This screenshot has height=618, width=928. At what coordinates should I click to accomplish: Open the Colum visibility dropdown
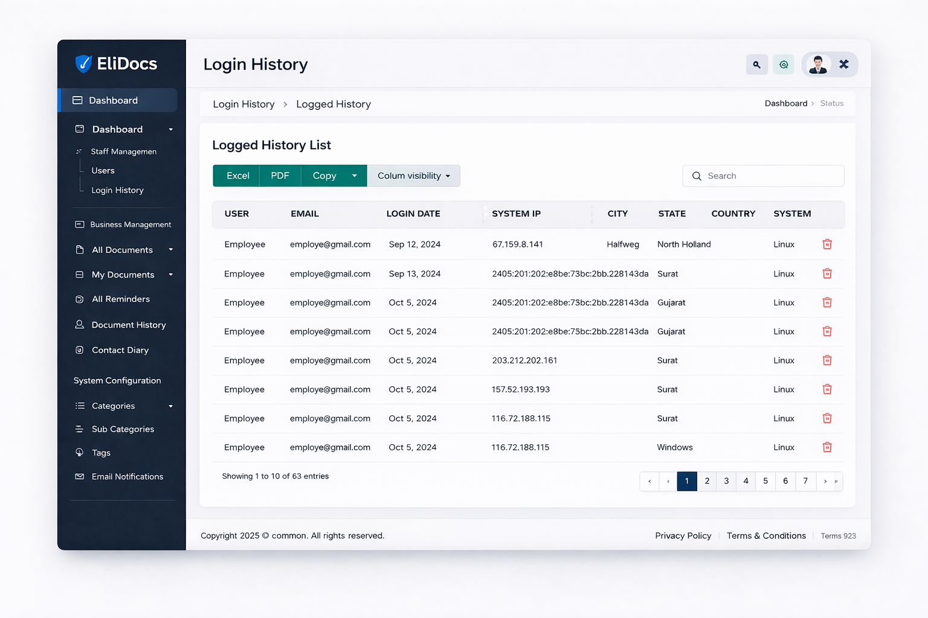[x=414, y=176]
